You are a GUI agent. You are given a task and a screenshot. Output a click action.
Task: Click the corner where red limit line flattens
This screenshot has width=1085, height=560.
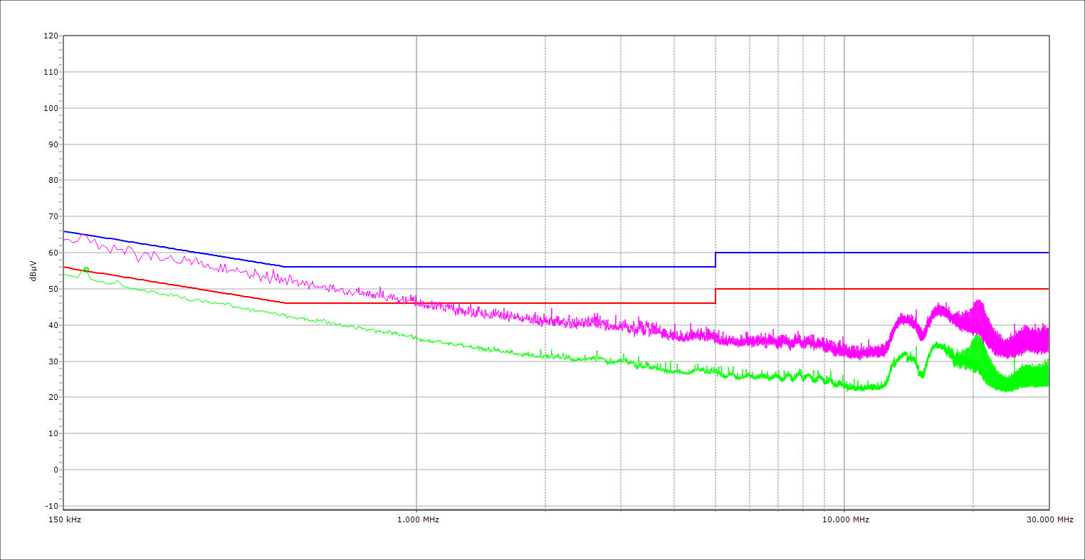coord(285,303)
